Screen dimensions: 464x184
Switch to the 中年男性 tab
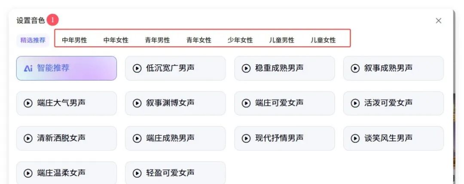click(74, 40)
